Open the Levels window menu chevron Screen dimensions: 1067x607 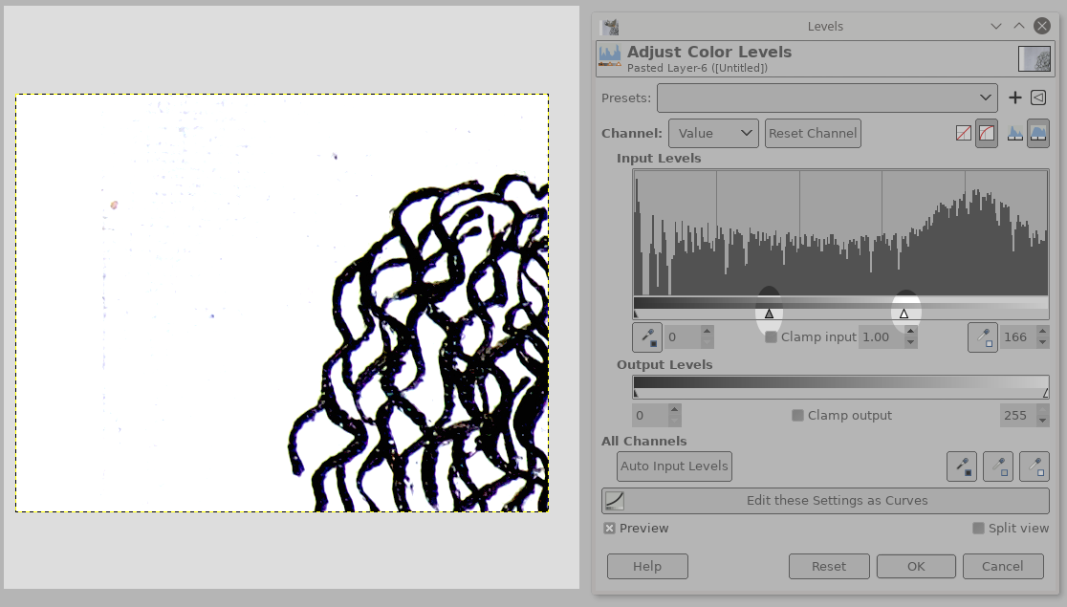(x=995, y=26)
